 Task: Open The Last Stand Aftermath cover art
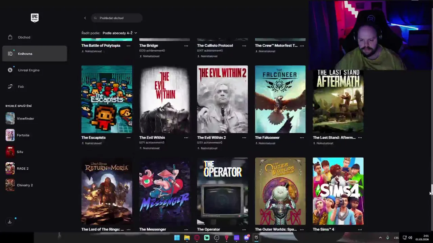[x=338, y=101]
